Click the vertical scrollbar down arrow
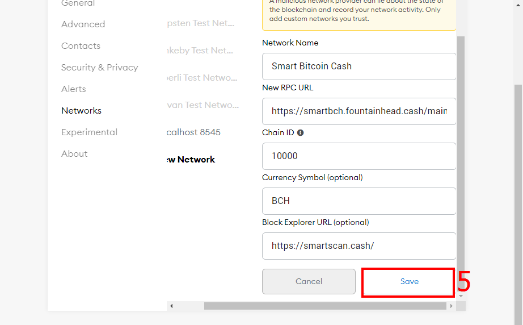This screenshot has width=523, height=325. [461, 296]
